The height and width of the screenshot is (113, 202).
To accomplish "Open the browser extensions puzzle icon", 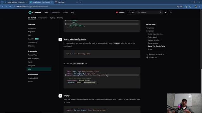I will coord(190,7).
